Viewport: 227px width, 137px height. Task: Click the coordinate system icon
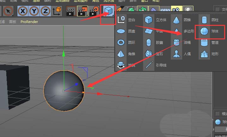click(57, 11)
